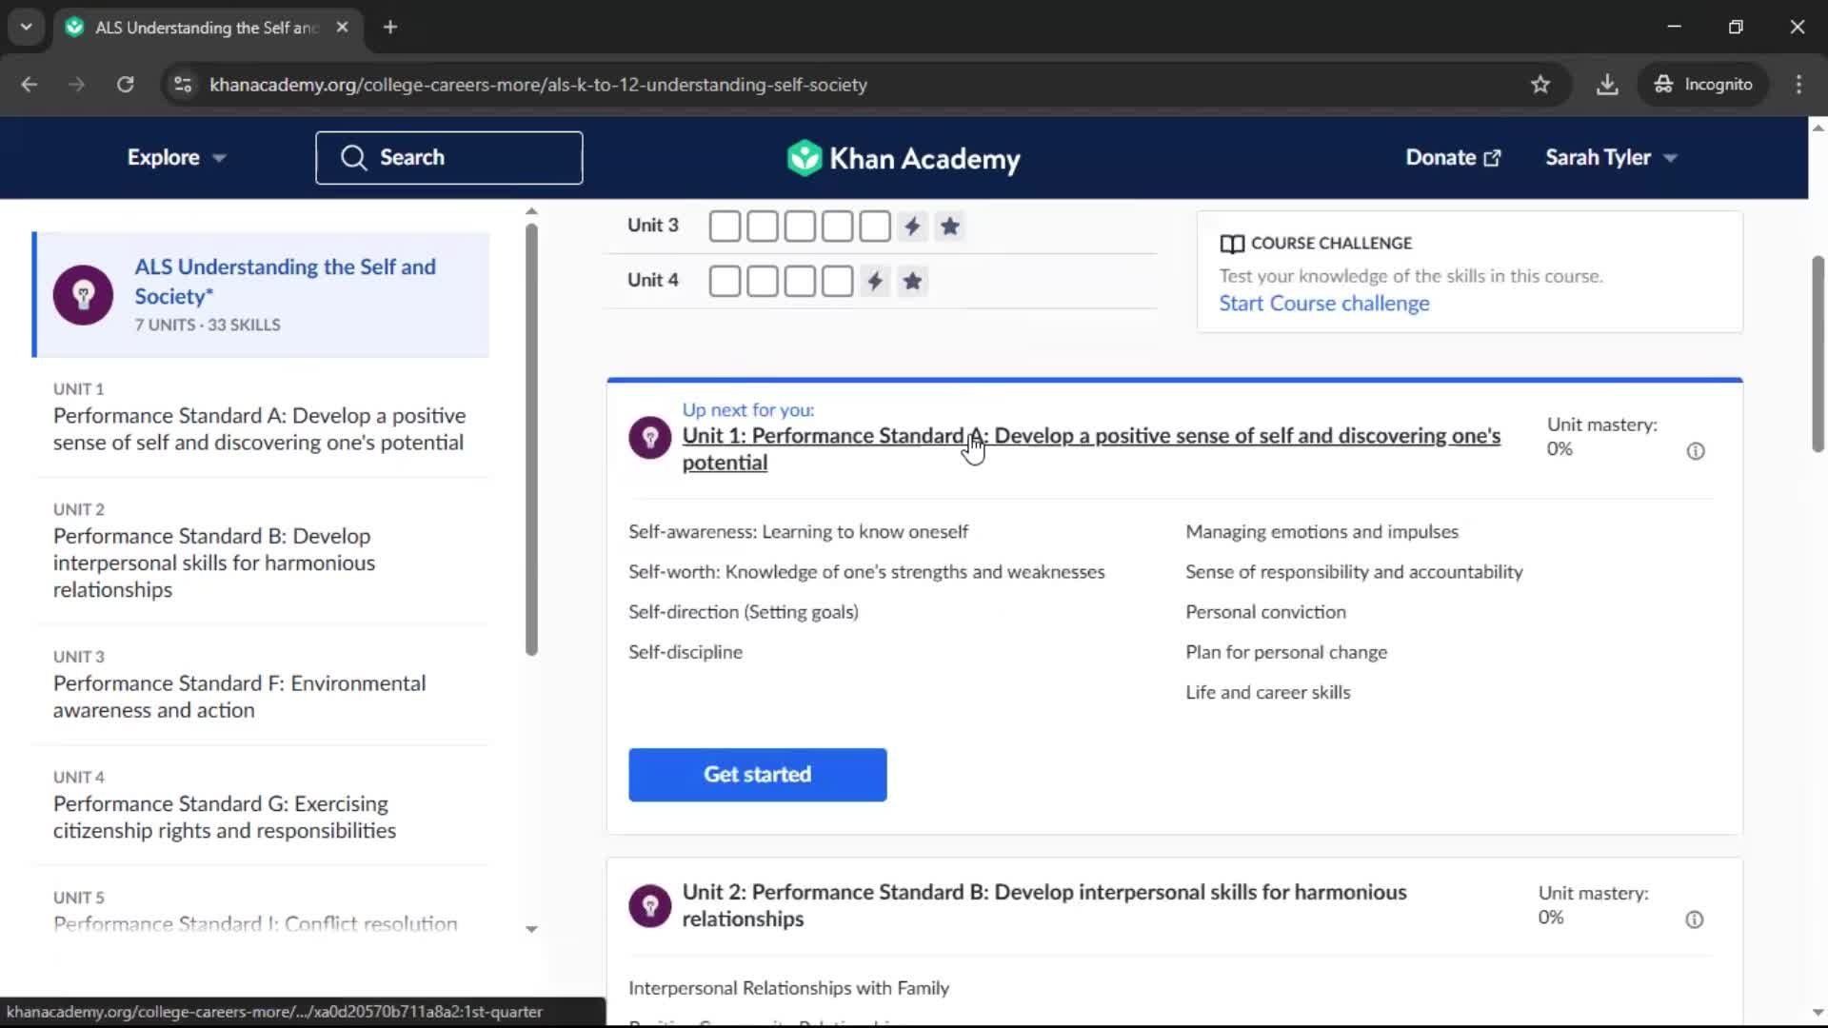Open Unit 1 in the sidebar

point(261,417)
